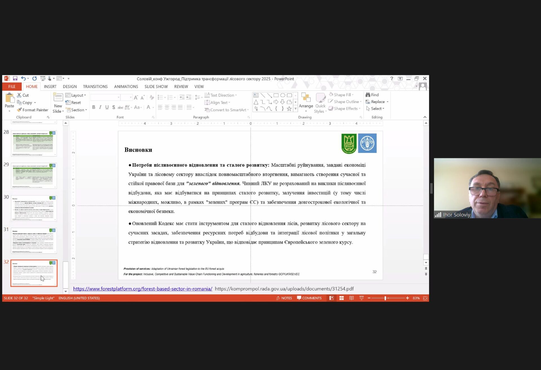Switch to Reading View in status bar
The width and height of the screenshot is (541, 370).
click(351, 298)
